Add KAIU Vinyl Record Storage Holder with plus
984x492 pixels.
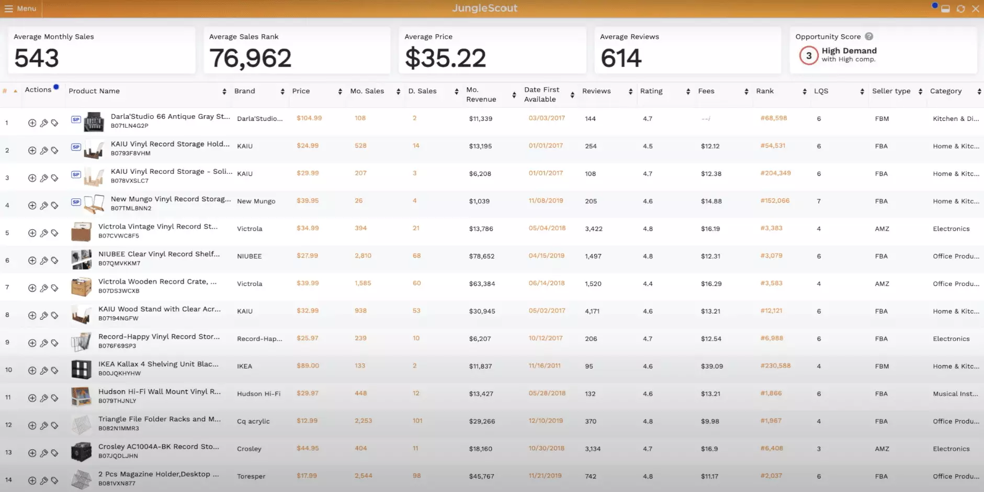coord(32,151)
